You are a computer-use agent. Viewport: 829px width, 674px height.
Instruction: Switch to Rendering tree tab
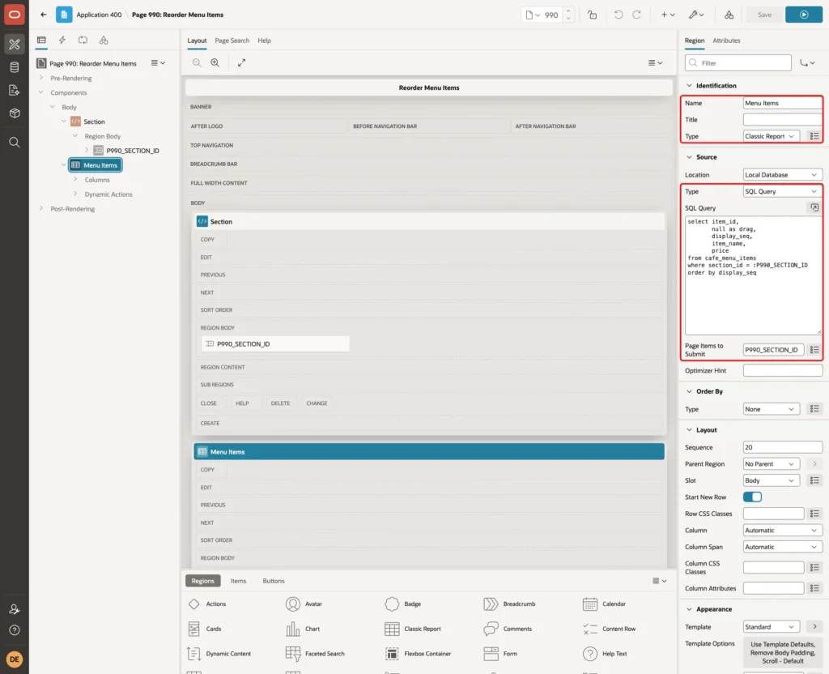coord(41,41)
